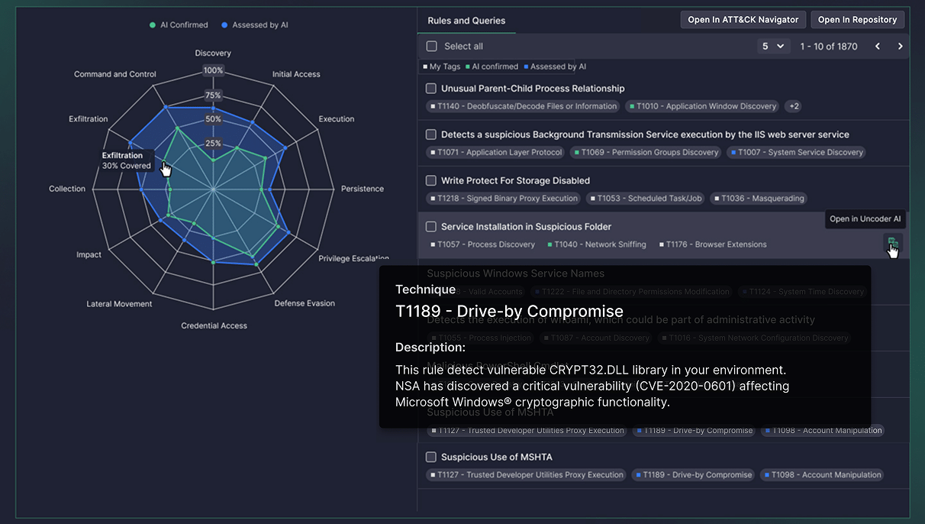
Task: Check the Suspicious Use of MSHTA checkbox
Action: point(431,457)
